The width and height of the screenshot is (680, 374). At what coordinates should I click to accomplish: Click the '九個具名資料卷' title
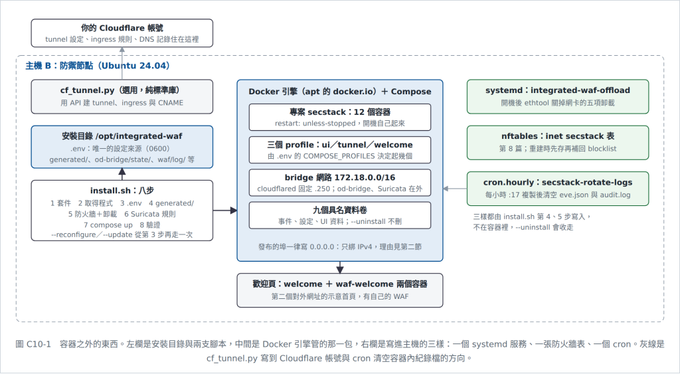(340, 211)
